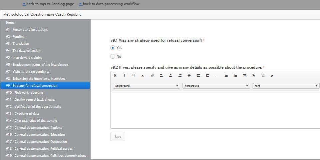Open the Font dropdown

pos(286,86)
